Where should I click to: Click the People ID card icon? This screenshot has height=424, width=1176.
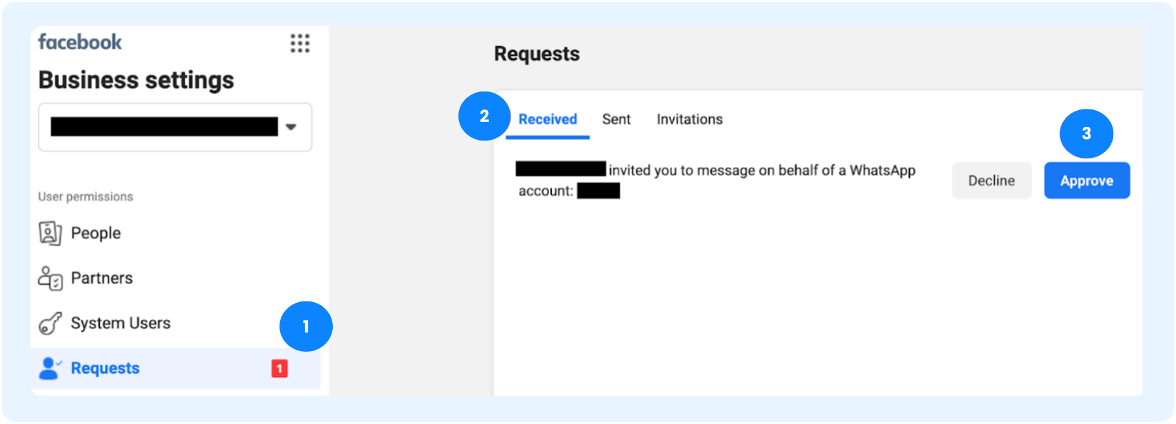coord(50,233)
